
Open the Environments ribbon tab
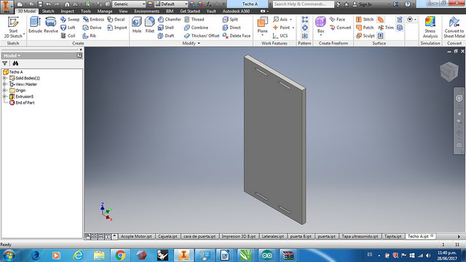(x=147, y=12)
